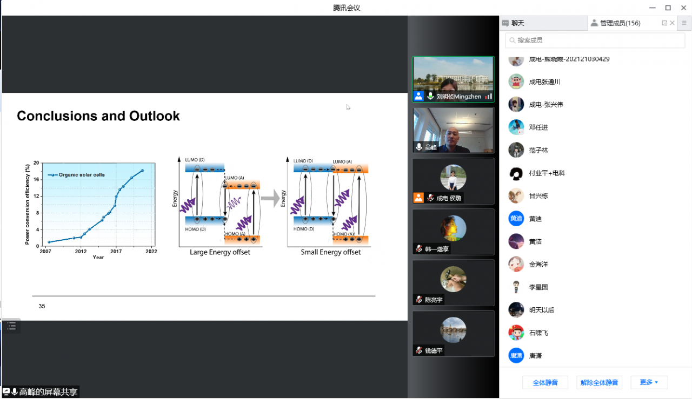Expand the 更多 dropdown at the panel bottom
Image resolution: width=692 pixels, height=399 pixels.
click(649, 382)
